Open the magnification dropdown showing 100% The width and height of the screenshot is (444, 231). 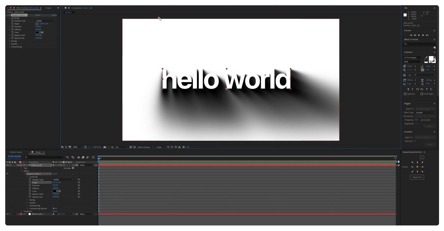click(75, 147)
